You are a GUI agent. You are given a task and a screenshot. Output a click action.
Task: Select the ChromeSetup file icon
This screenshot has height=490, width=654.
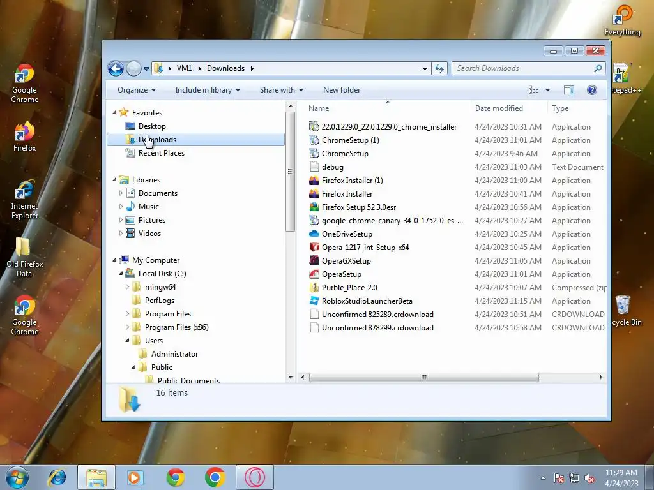314,153
